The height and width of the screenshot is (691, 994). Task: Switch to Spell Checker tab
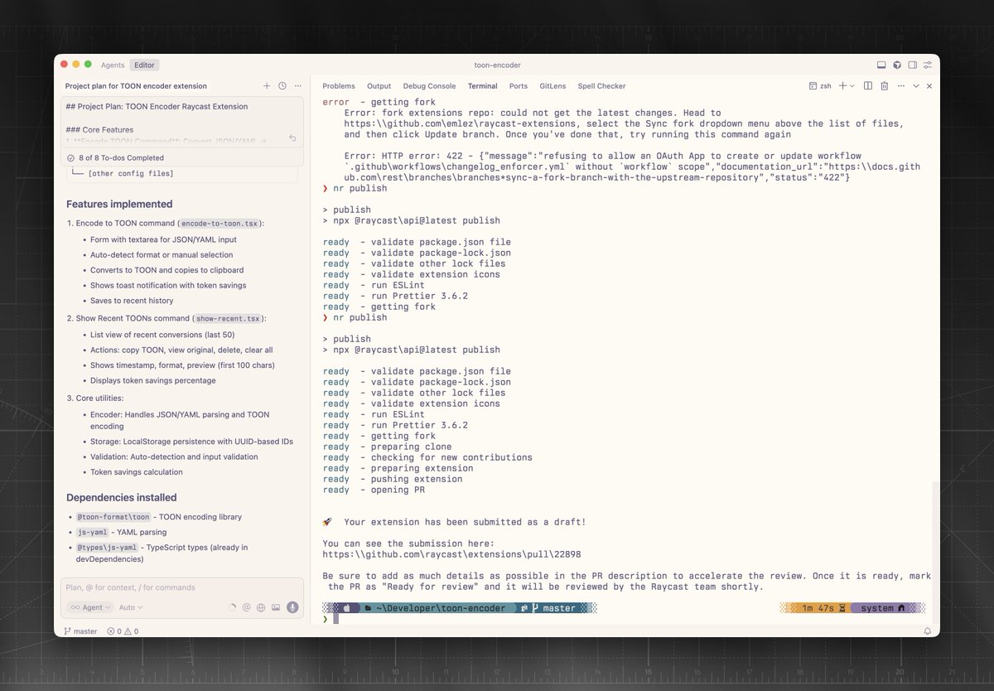pos(601,86)
